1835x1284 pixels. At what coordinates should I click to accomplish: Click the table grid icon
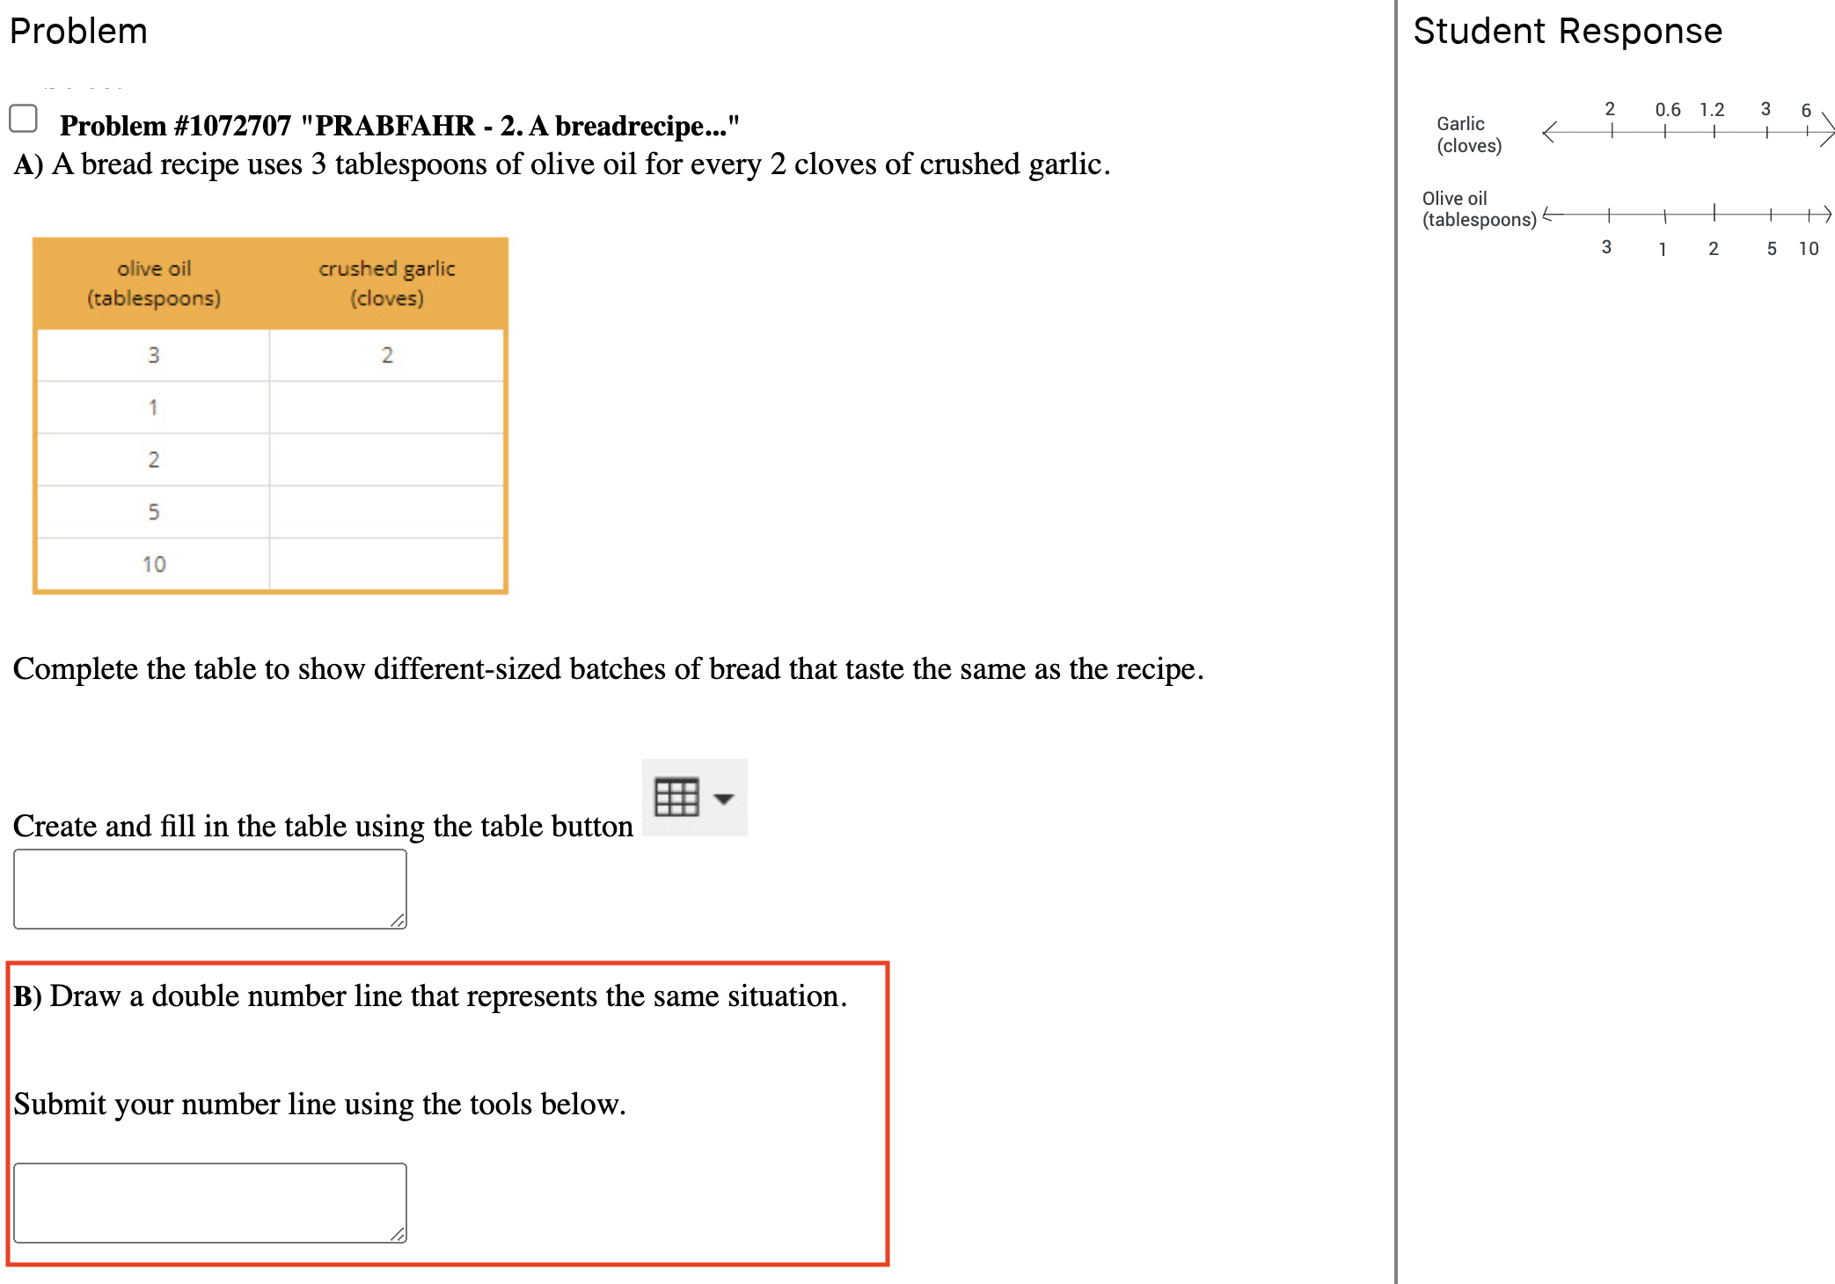(x=676, y=798)
